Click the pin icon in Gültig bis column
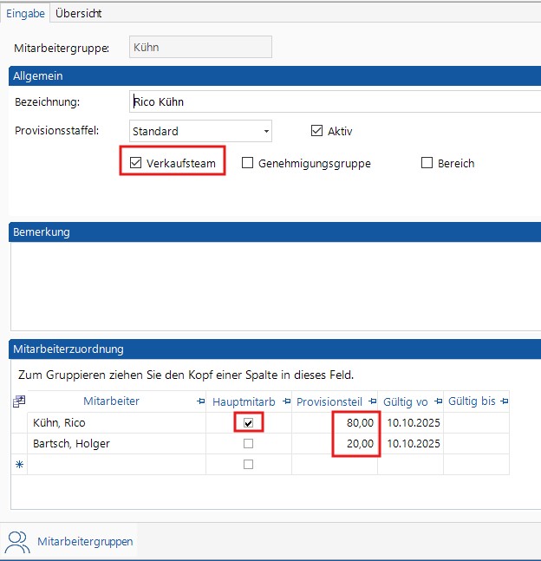Image resolution: width=541 pixels, height=561 pixels. tap(505, 401)
